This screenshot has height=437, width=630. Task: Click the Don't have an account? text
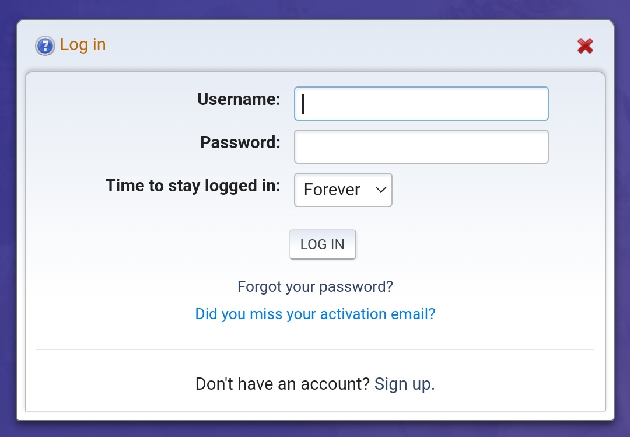click(282, 384)
